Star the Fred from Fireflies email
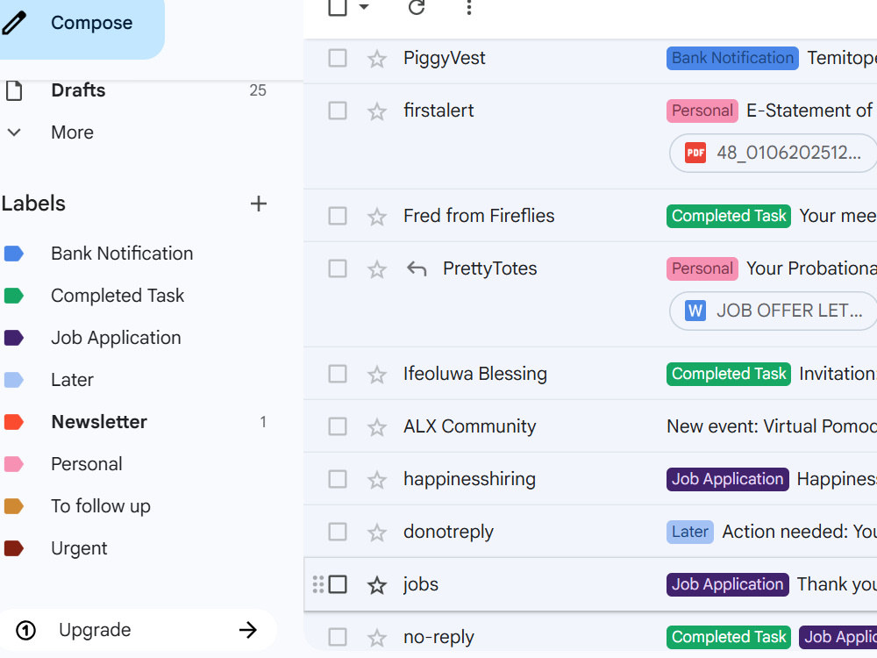The height and width of the screenshot is (658, 877). pos(376,216)
